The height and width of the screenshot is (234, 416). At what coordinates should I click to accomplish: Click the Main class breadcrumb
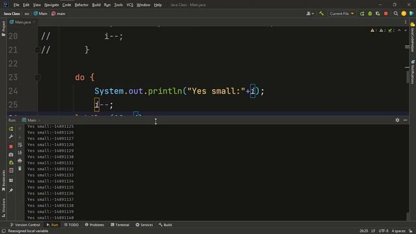[x=40, y=14]
